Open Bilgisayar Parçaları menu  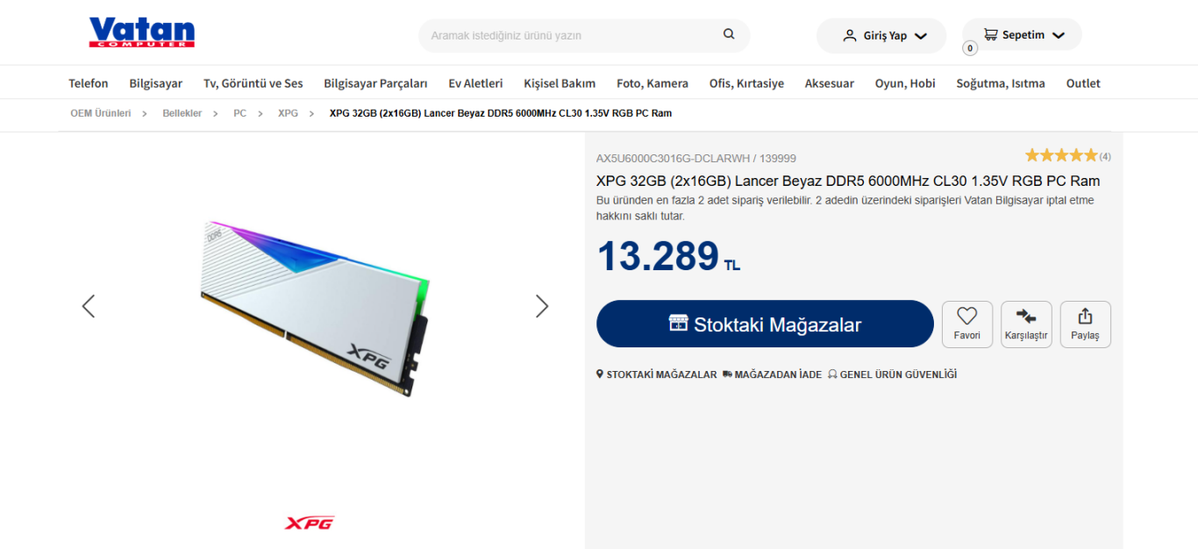tap(375, 83)
